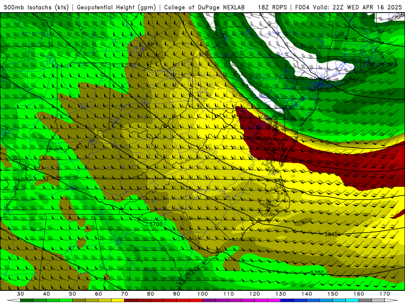Click the dark gray swatch right of 160
The image size is (405, 303).
point(365,300)
